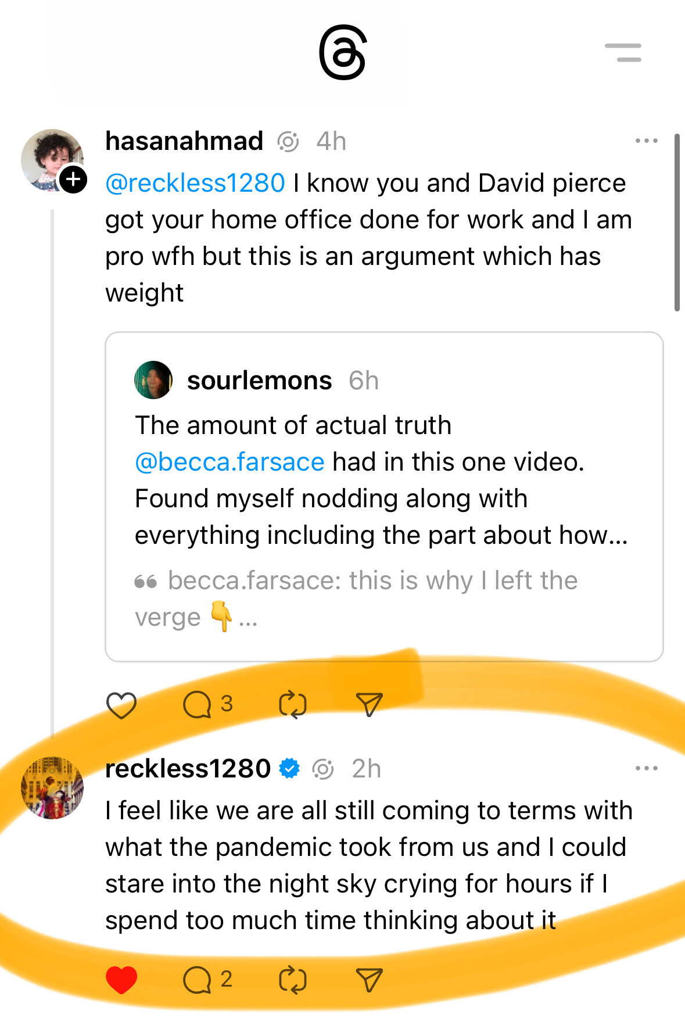Click the vertical scrollbar on the right
The image size is (685, 1018).
coord(677,223)
